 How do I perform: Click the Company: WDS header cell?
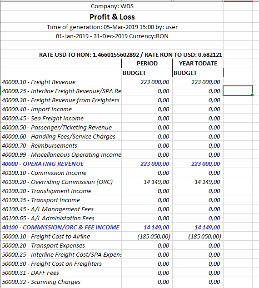click(x=112, y=6)
